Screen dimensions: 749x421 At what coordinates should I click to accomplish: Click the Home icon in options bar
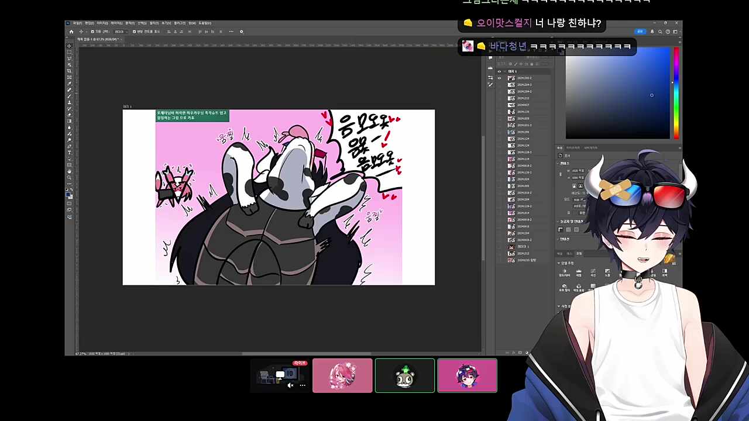(x=71, y=32)
